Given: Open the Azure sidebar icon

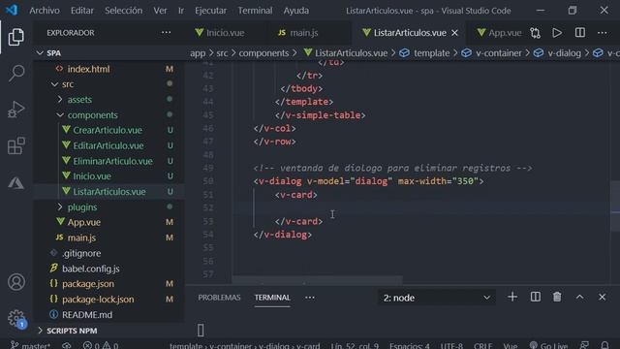Looking at the screenshot, I should [x=15, y=183].
